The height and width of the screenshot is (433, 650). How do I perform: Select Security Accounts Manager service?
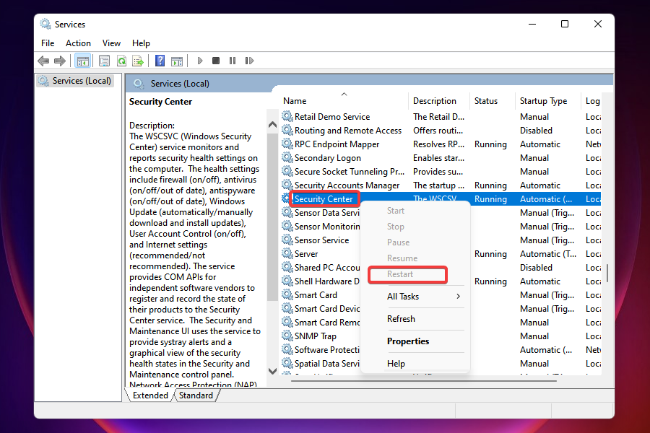point(441,185)
